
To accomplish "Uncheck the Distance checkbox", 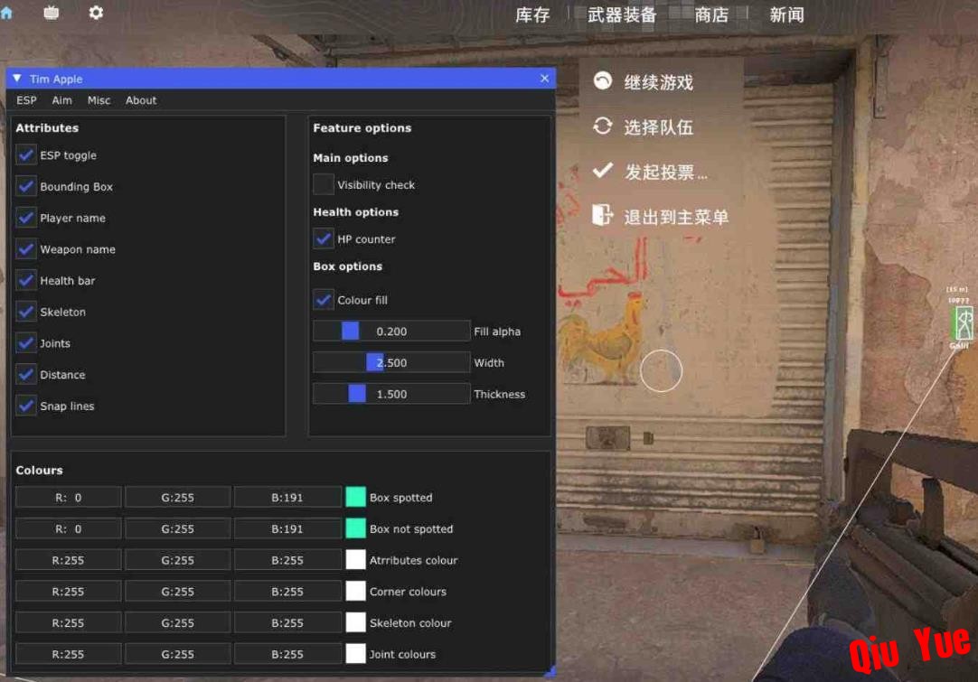I will tap(25, 374).
